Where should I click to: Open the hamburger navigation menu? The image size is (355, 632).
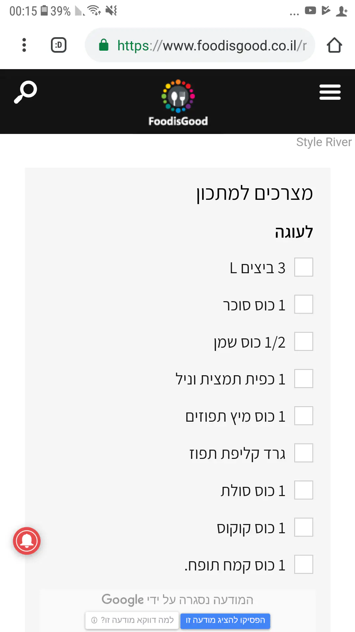point(330,92)
